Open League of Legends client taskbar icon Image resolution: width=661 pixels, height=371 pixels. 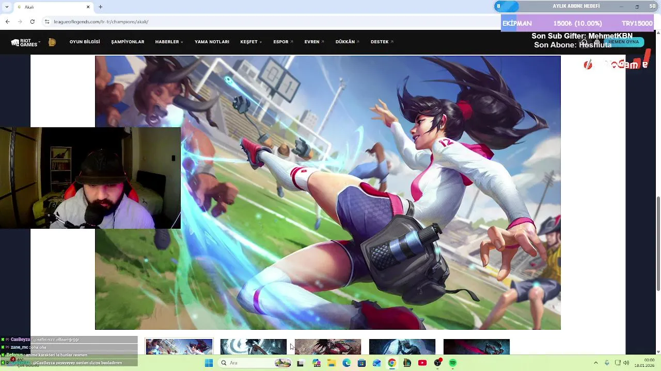coord(407,363)
